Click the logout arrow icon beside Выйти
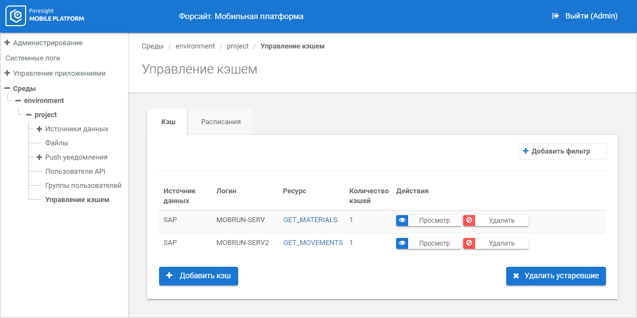Image resolution: width=637 pixels, height=318 pixels. pos(555,16)
